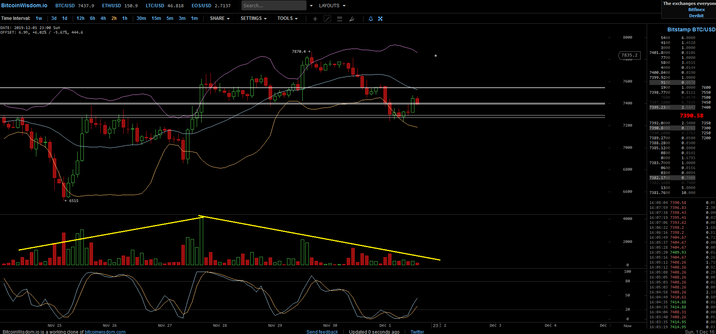Screen dimensions: 716x334
Task: Select depth grouping level 7600
Action: click(706, 88)
